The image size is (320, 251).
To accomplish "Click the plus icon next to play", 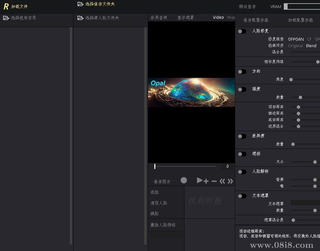I will click(206, 181).
